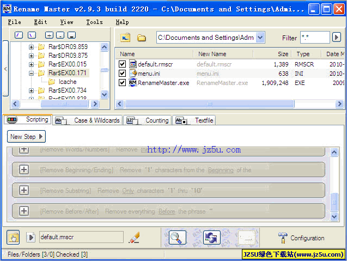This screenshot has width=347, height=261.
Task: Click the load script folder icon
Action: coord(13,238)
